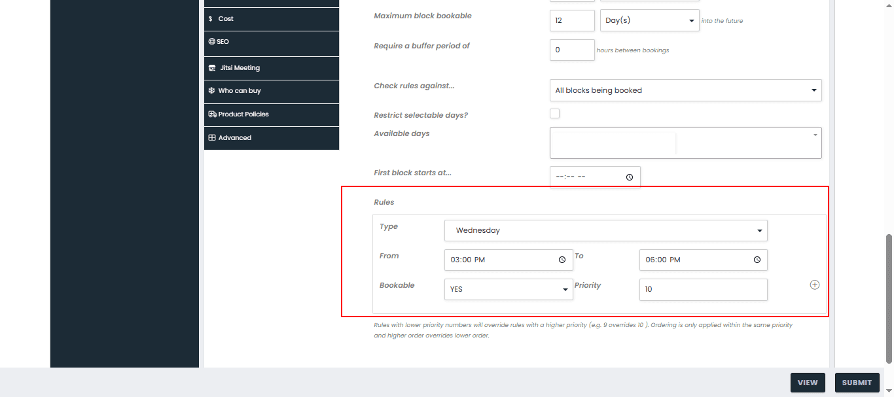Open the clock picker on the From time field

point(562,260)
